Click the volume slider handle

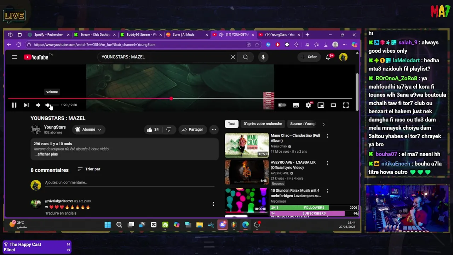[x=47, y=105]
